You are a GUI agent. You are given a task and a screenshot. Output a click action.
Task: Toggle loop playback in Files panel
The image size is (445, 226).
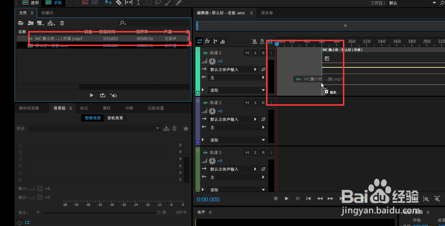103,96
